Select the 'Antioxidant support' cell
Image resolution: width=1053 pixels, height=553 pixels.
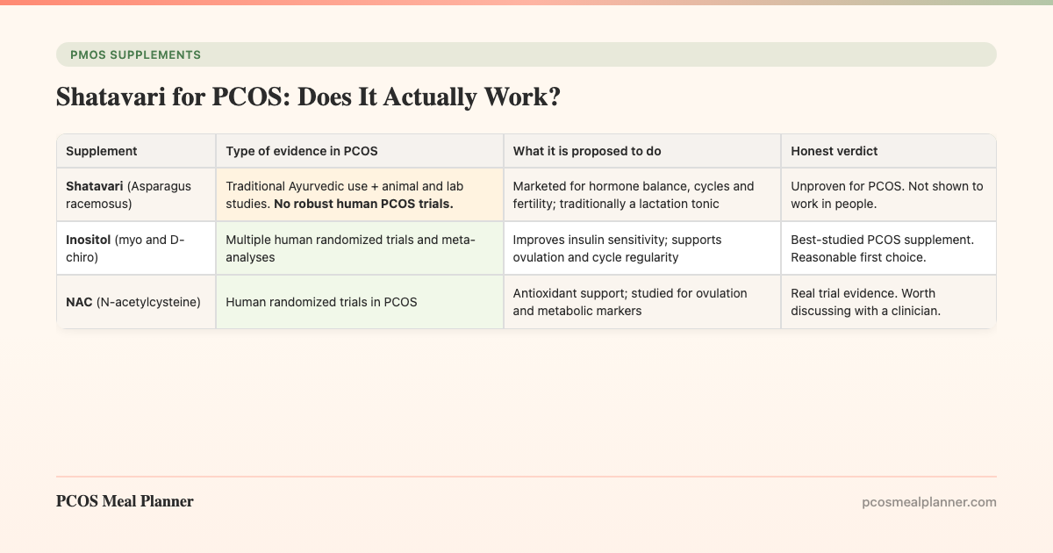click(642, 302)
